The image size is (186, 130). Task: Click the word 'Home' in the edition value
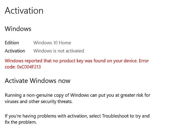(x=65, y=43)
